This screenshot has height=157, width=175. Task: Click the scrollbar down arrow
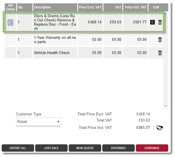(166, 105)
